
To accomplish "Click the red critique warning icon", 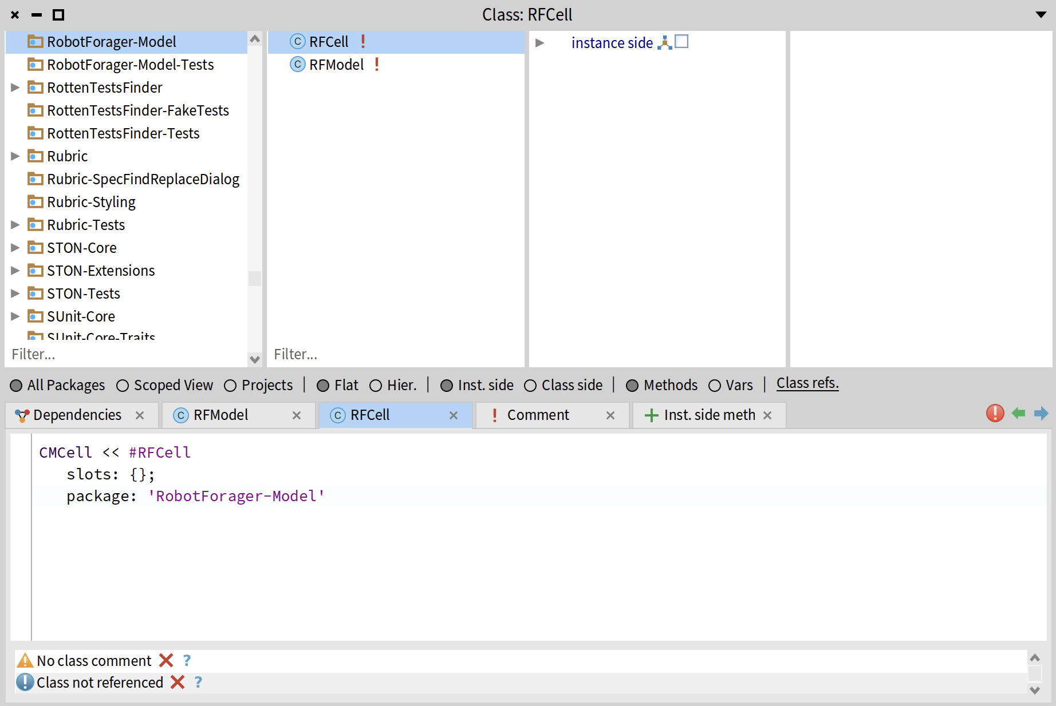I will [995, 413].
